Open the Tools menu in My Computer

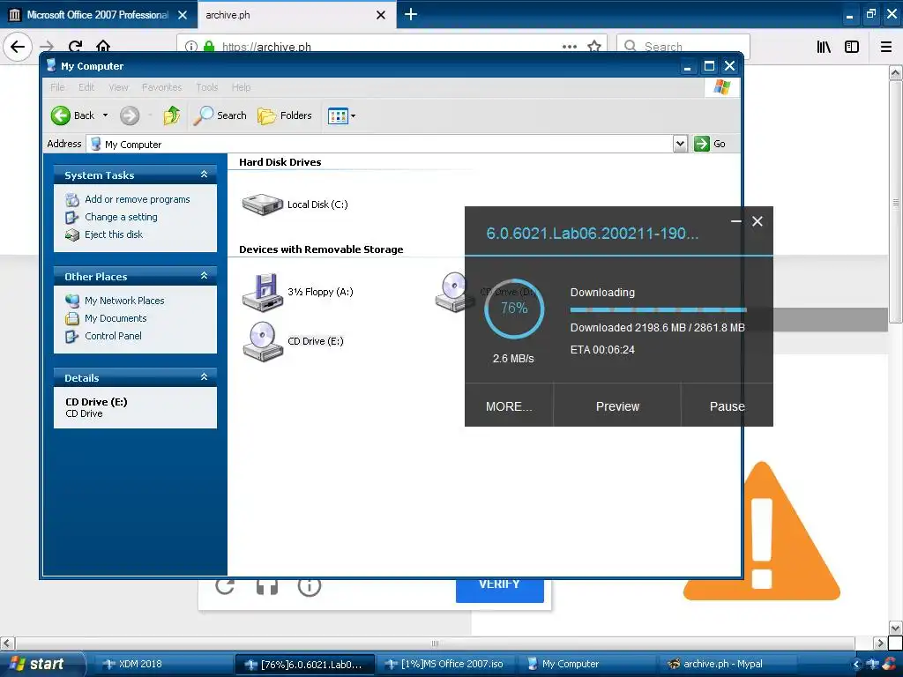coord(206,87)
